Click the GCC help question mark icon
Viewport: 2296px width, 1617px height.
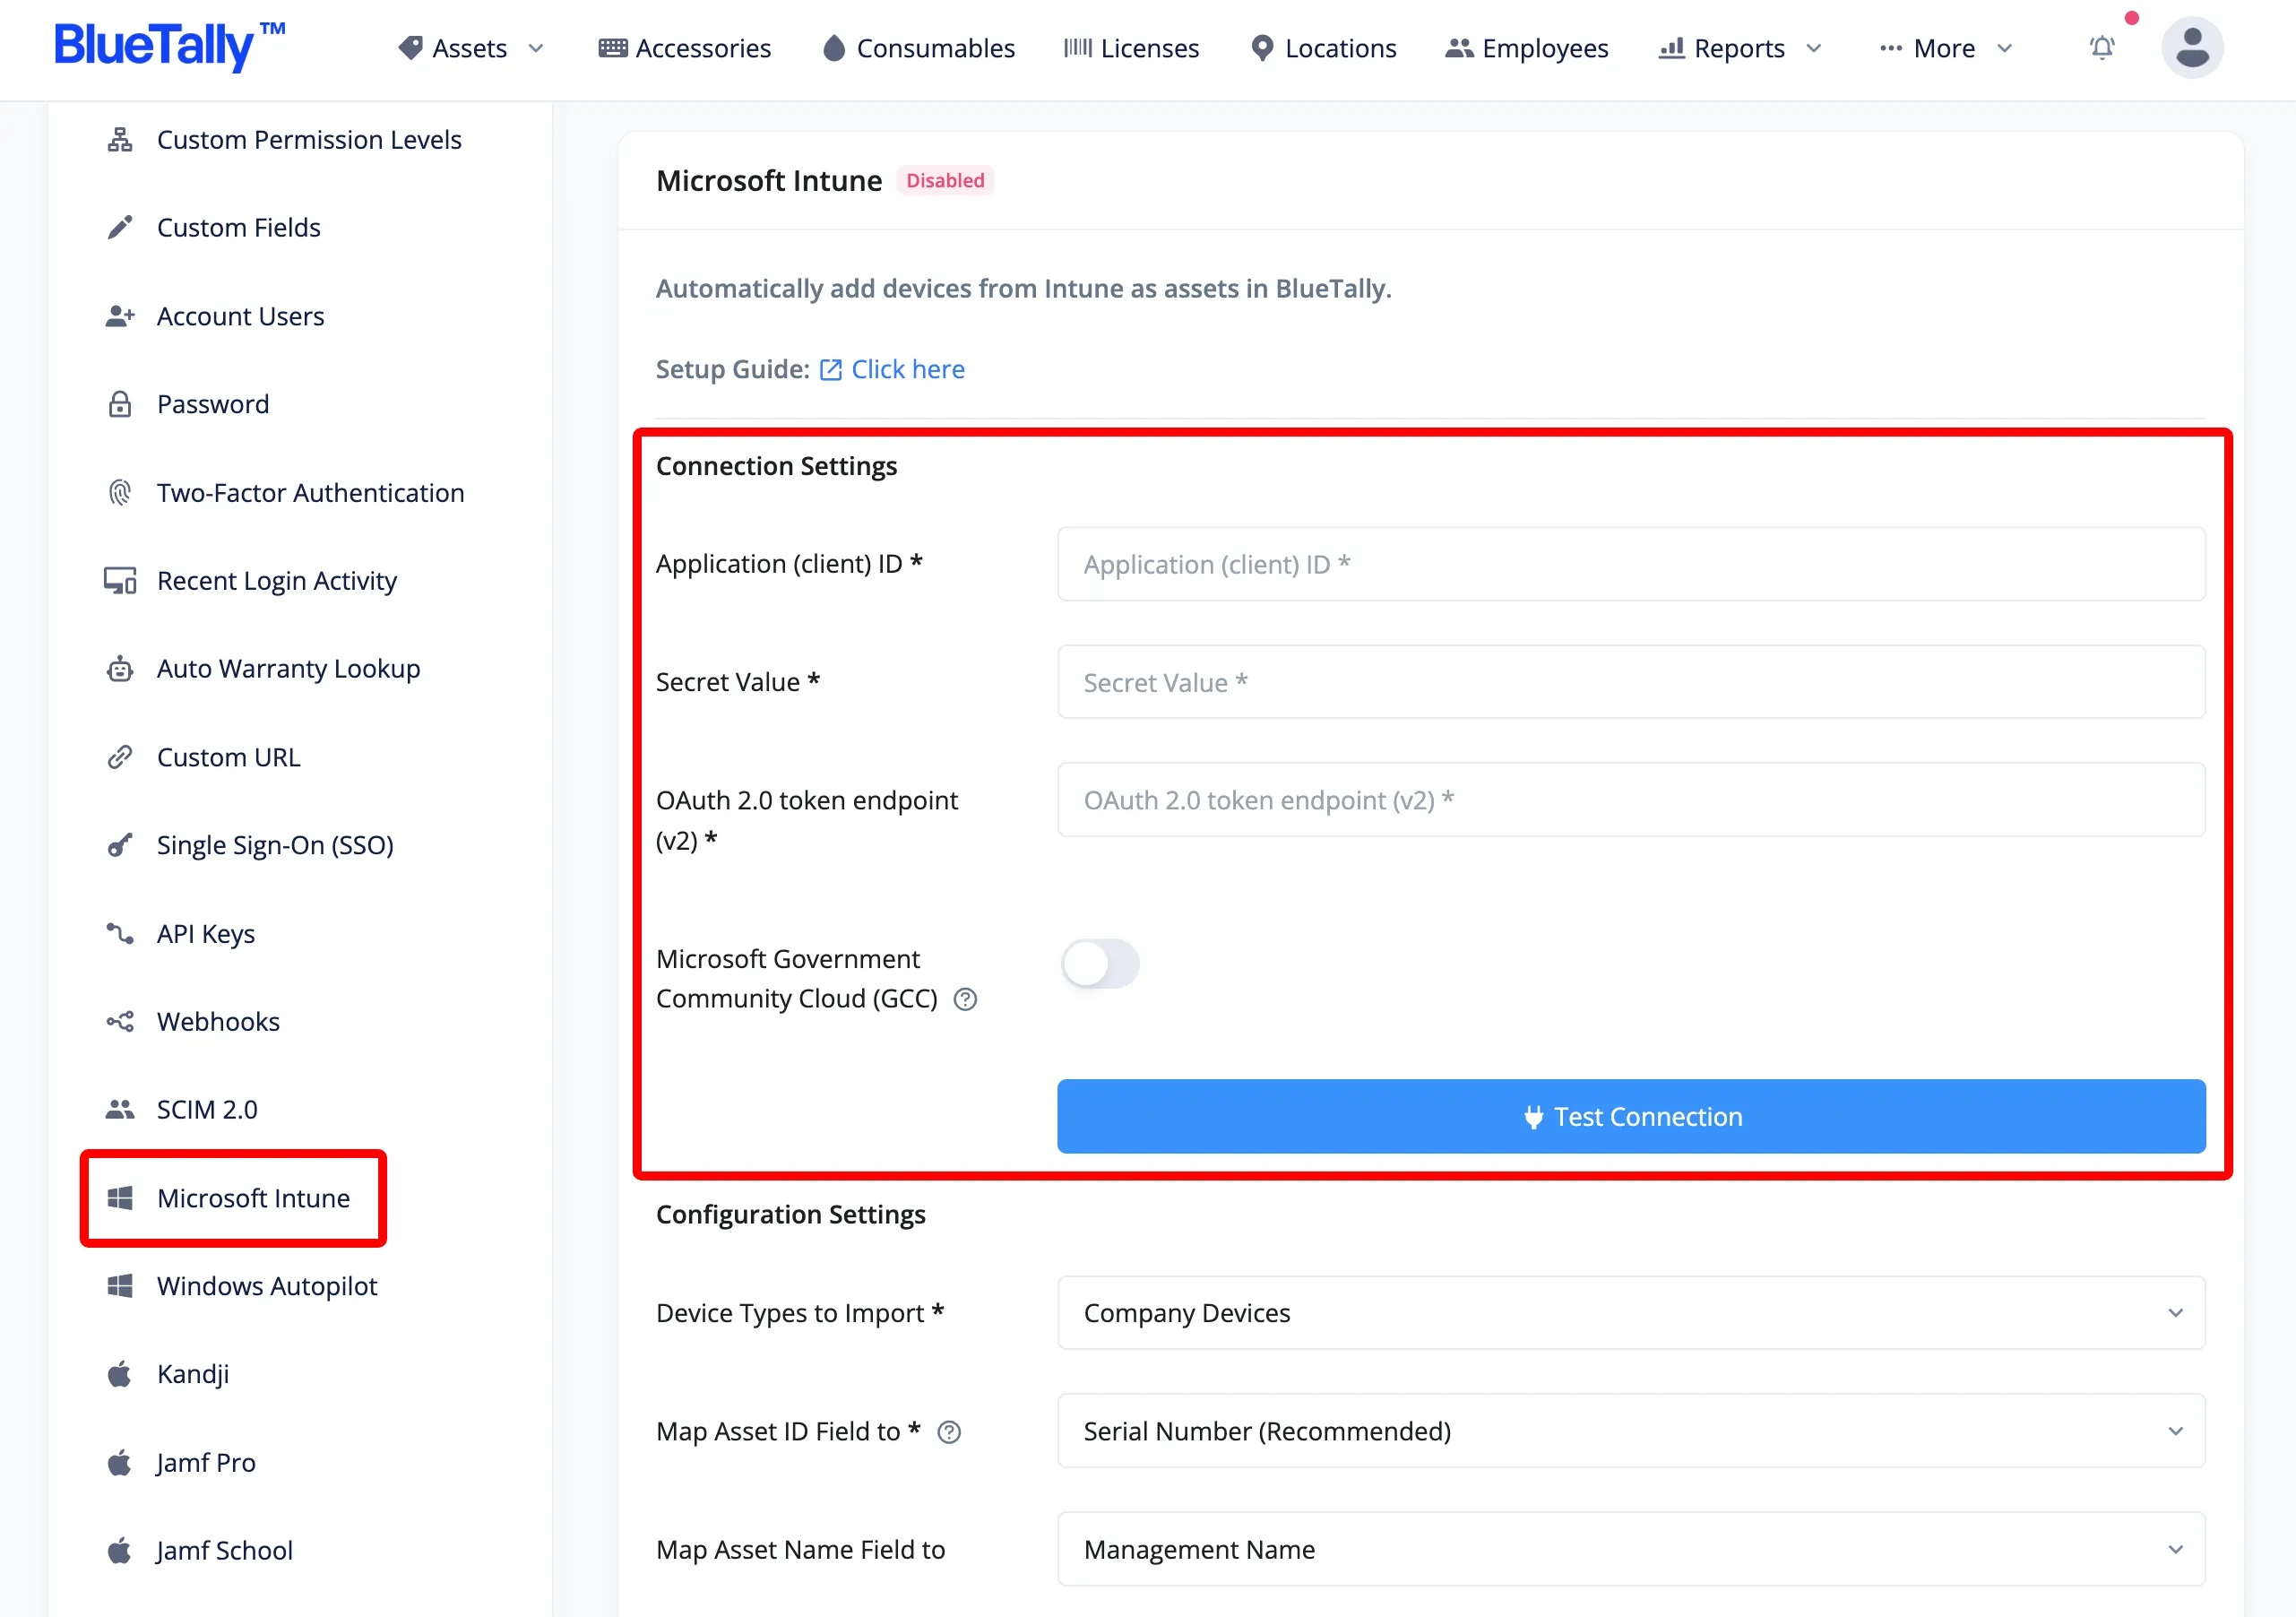point(965,999)
